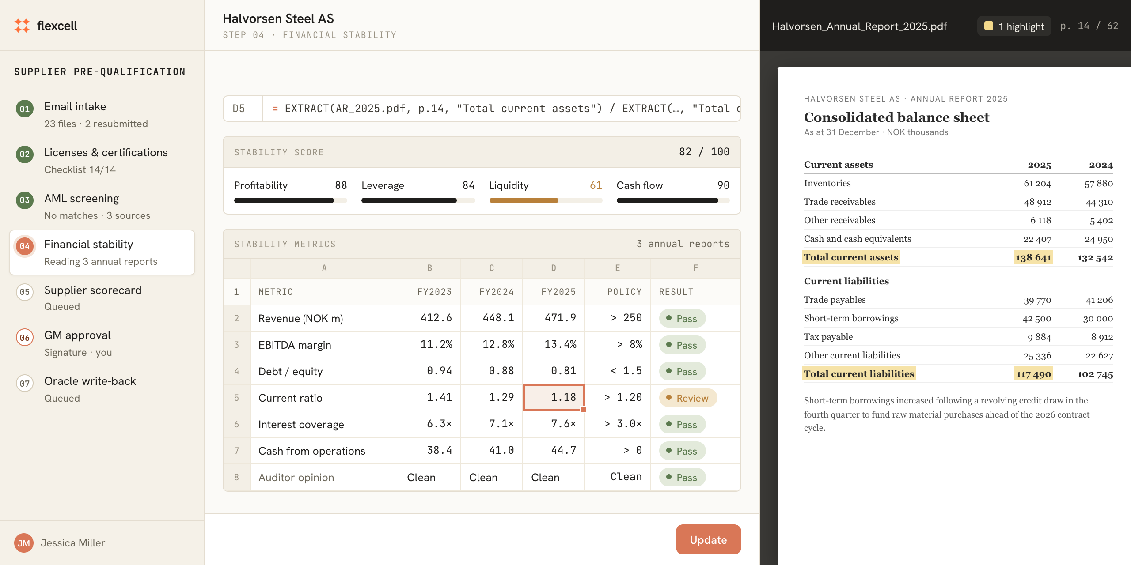Click the Jessica Miller user name
The height and width of the screenshot is (565, 1131).
(x=73, y=543)
